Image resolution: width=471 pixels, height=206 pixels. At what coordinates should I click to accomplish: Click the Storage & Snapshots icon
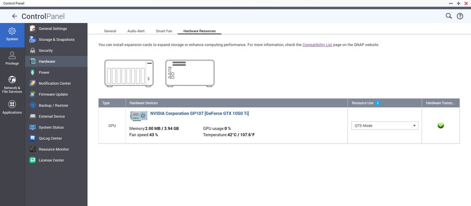tap(33, 40)
